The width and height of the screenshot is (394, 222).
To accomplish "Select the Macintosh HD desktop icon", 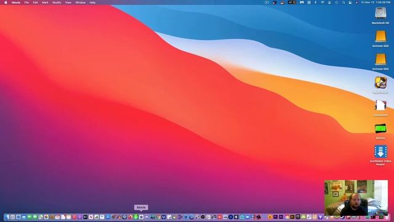I will [380, 15].
